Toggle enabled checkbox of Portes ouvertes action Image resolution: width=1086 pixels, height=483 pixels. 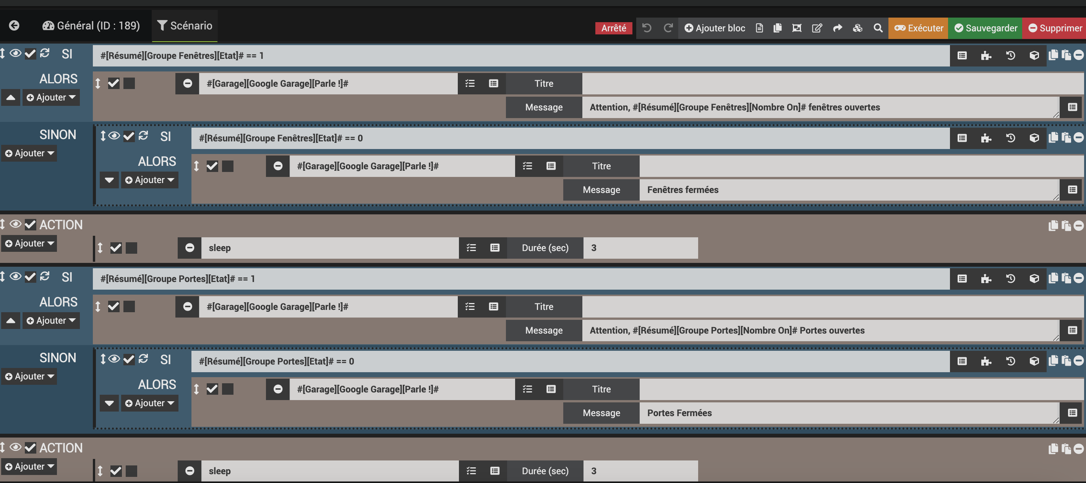(113, 306)
